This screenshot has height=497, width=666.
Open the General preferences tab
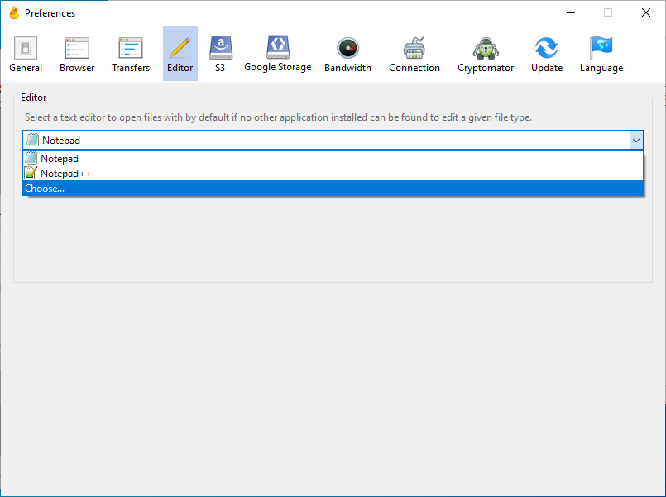(x=26, y=55)
